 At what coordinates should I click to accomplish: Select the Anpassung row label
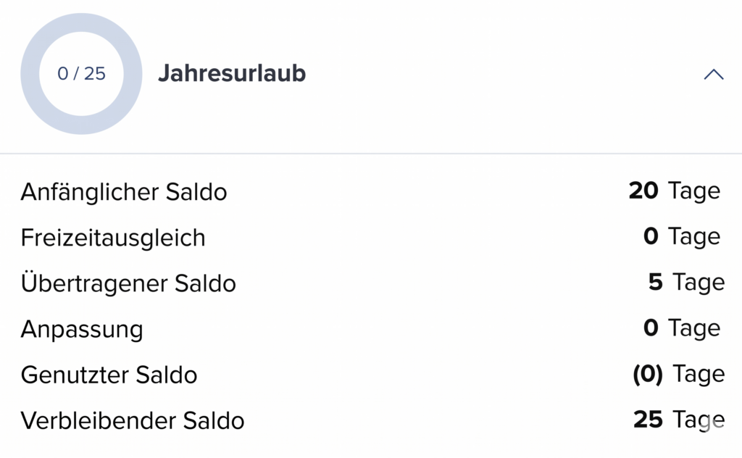[x=82, y=328]
